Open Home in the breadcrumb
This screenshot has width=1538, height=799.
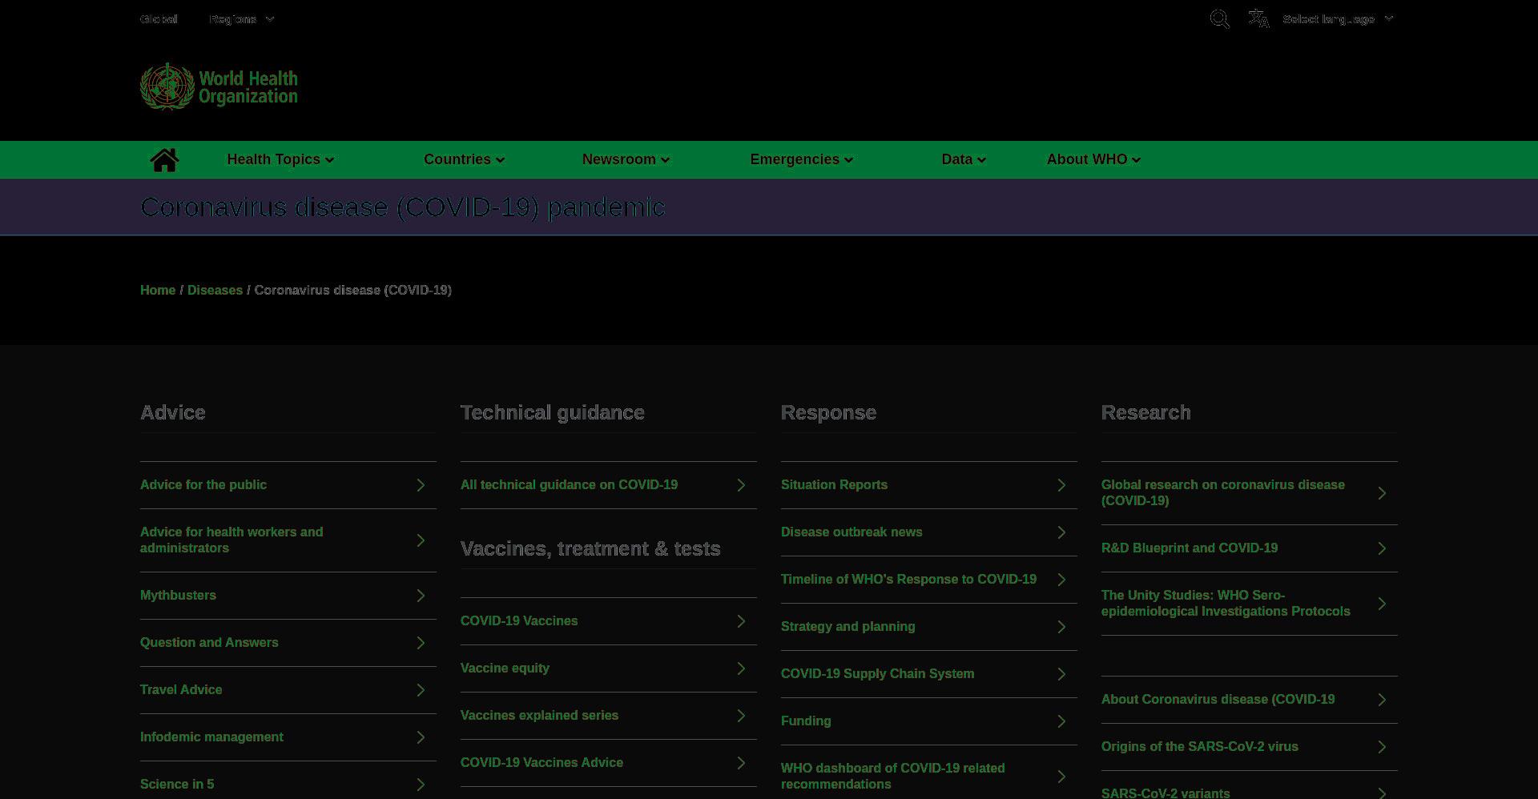158,290
